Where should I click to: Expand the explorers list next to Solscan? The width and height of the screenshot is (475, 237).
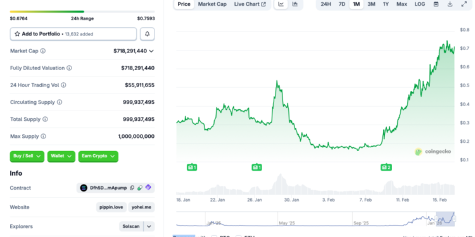(x=149, y=226)
